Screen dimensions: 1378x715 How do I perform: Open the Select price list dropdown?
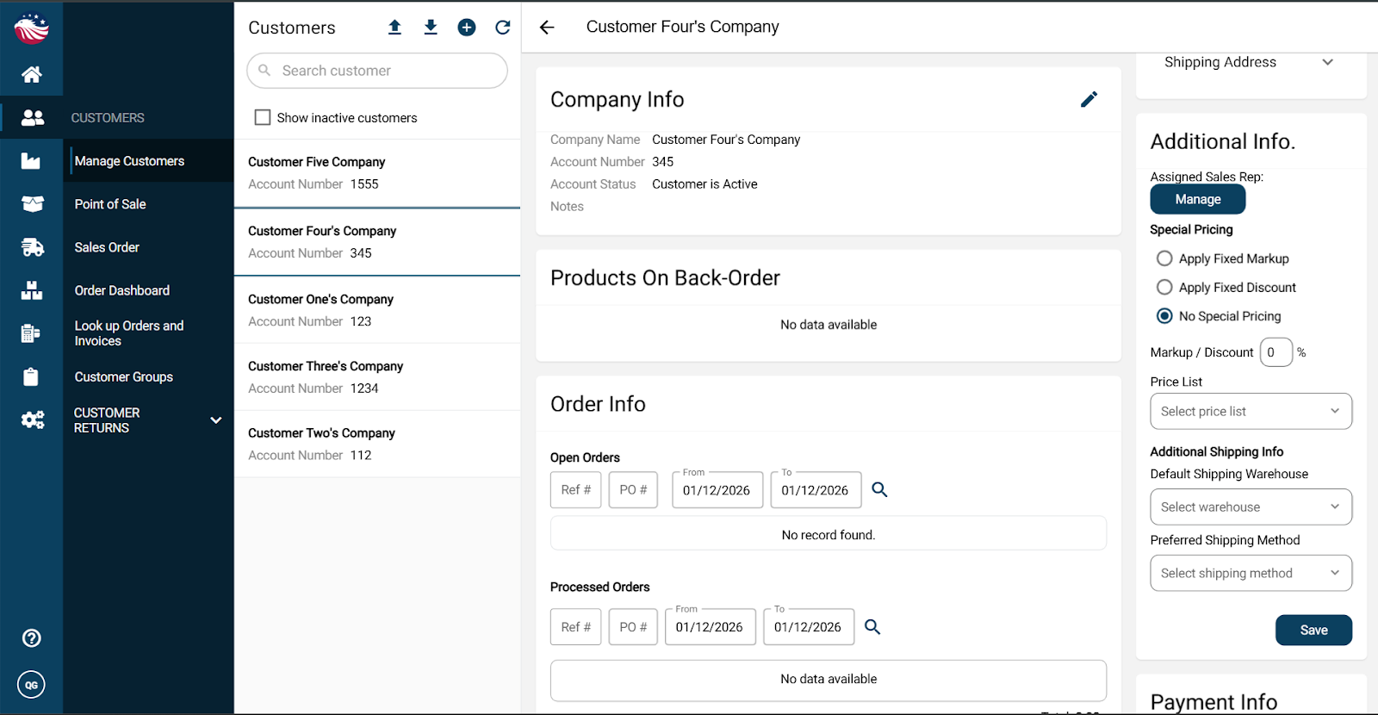tap(1251, 412)
